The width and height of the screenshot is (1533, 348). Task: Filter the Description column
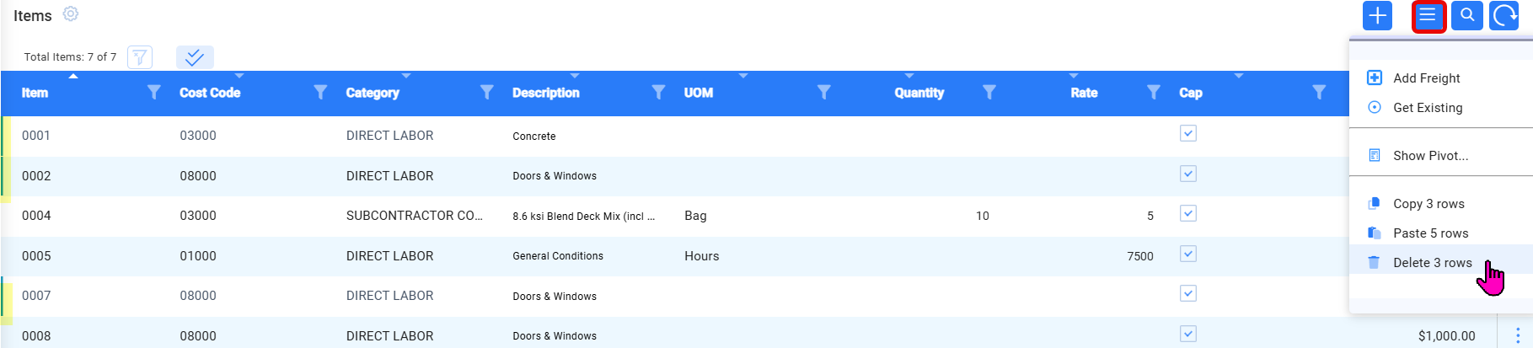[658, 92]
